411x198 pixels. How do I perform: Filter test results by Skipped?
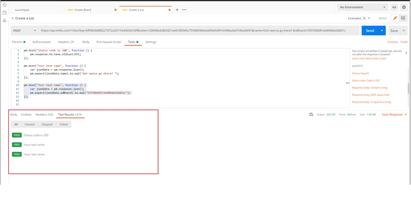click(47, 125)
